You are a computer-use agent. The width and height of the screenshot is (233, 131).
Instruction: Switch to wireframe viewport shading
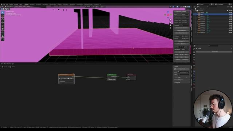tap(184, 7)
